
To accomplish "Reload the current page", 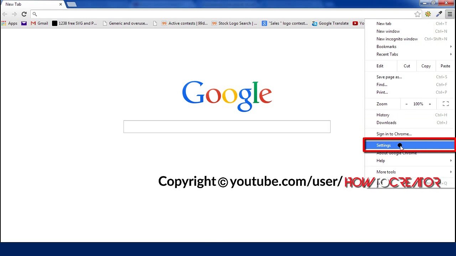I will pos(24,14).
